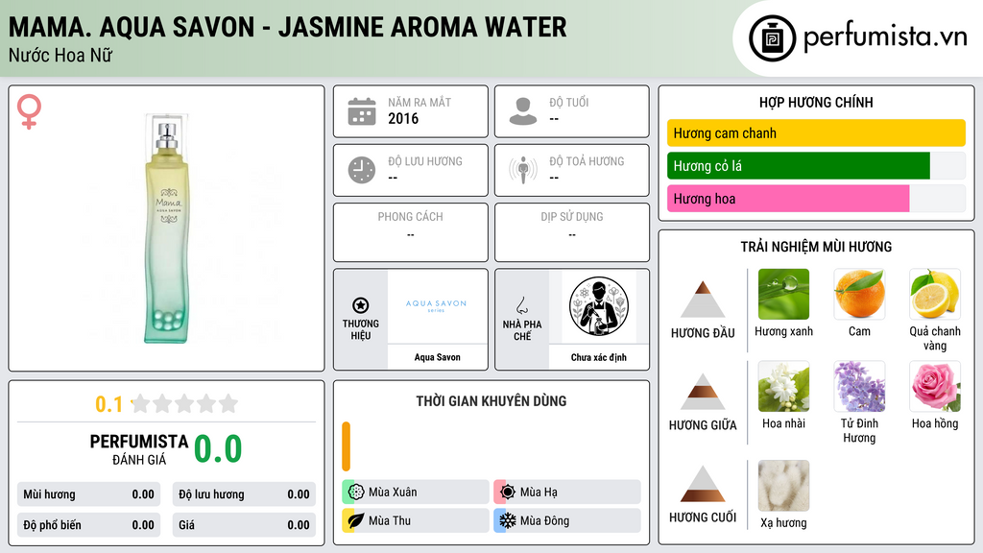Click the Mùa Hạ sun icon
The width and height of the screenshot is (983, 553).
pyautogui.click(x=508, y=493)
